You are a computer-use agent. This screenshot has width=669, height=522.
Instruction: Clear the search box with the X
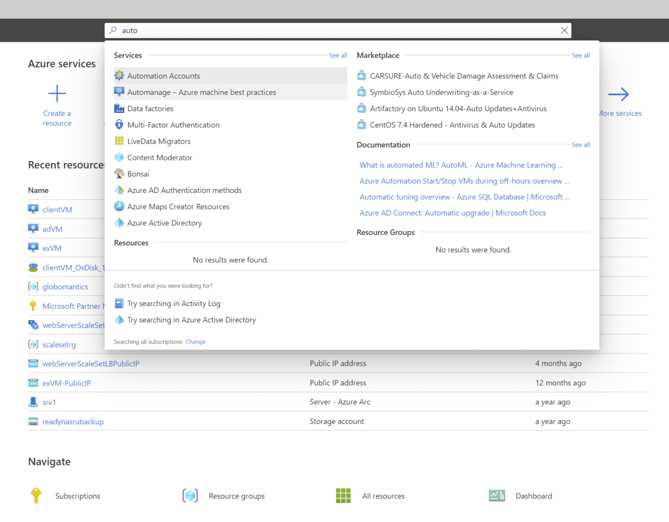[x=564, y=30]
